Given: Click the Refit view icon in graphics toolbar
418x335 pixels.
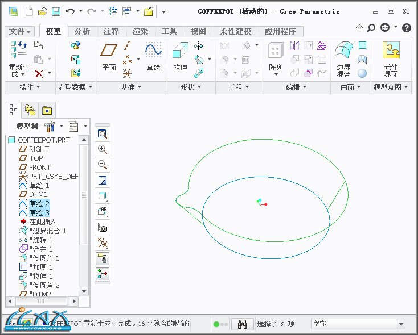Looking at the screenshot, I should (x=103, y=134).
